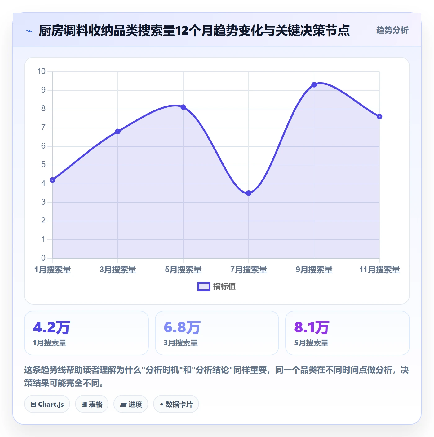Click the diamond icon in the 数据卡片 chip
Viewport: 434px width, 437px height.
click(162, 404)
